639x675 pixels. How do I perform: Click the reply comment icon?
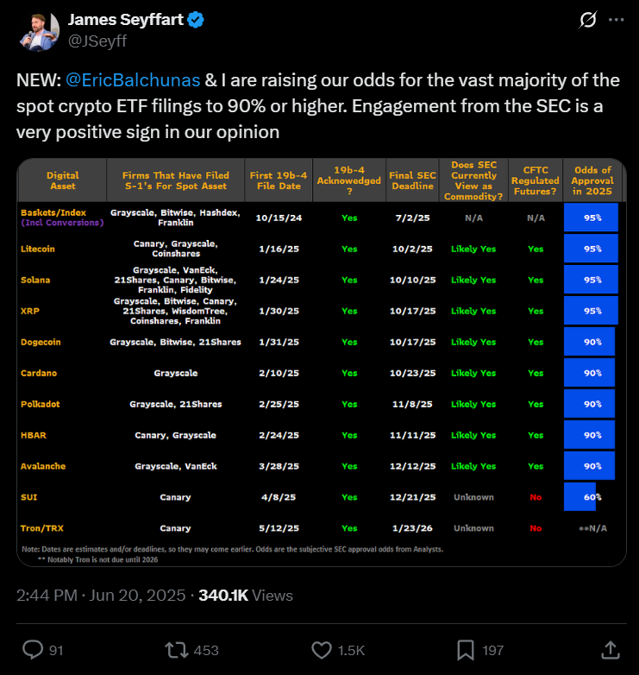34,649
